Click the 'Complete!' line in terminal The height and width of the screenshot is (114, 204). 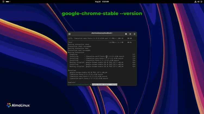(72, 82)
